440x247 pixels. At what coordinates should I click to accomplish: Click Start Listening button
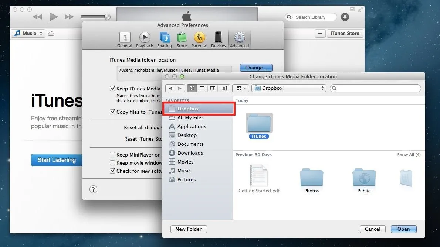click(x=57, y=160)
